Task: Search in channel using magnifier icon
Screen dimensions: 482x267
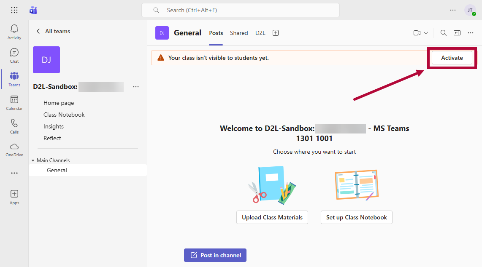Action: pyautogui.click(x=443, y=33)
